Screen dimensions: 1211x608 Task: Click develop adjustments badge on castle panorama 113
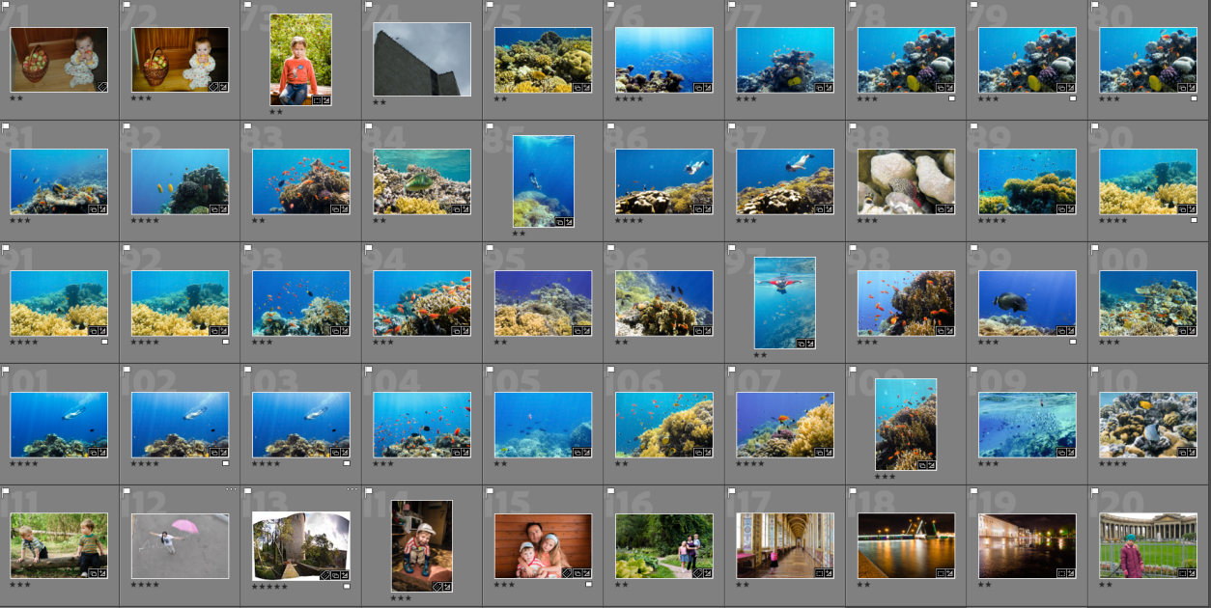coord(345,575)
